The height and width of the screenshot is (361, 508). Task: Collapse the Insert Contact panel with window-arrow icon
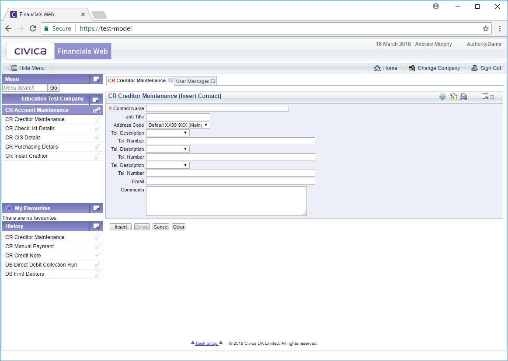pyautogui.click(x=485, y=97)
